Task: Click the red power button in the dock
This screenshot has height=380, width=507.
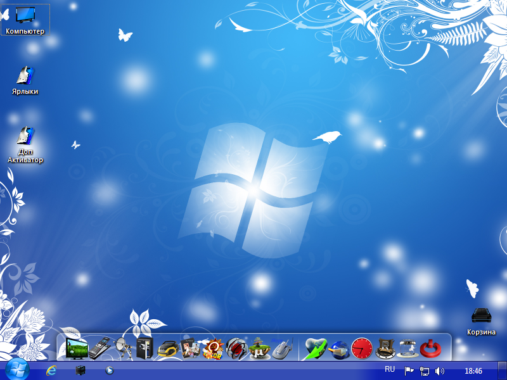Action: [x=430, y=348]
